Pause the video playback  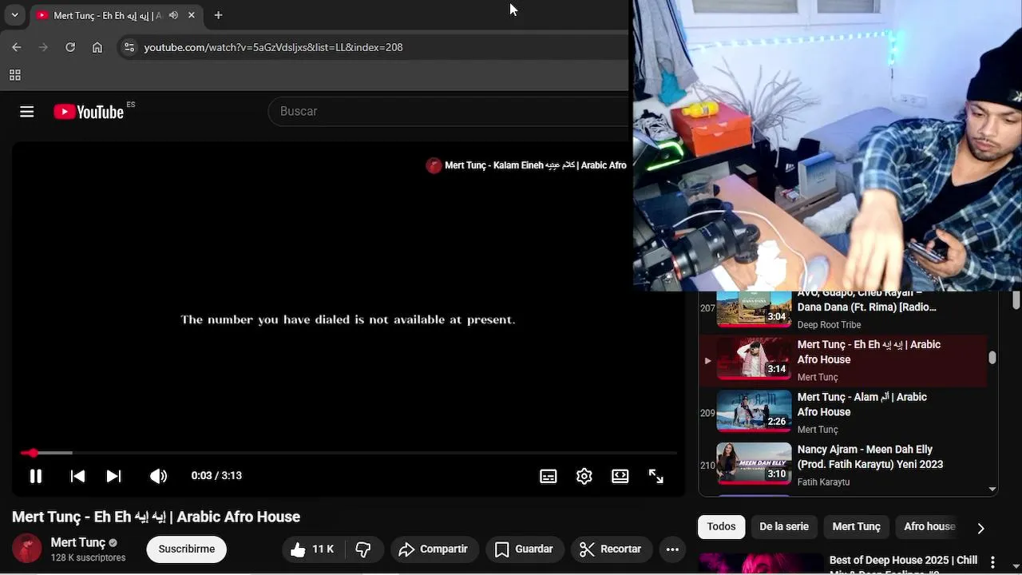coord(36,476)
